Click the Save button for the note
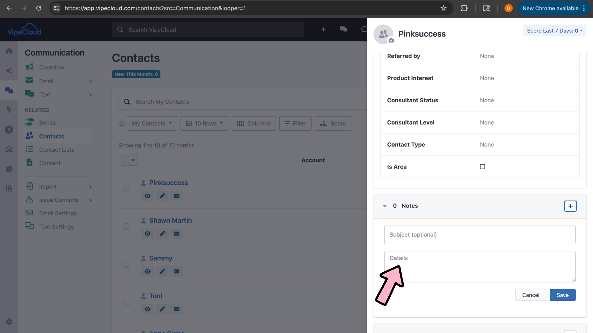The width and height of the screenshot is (593, 333). 562,295
